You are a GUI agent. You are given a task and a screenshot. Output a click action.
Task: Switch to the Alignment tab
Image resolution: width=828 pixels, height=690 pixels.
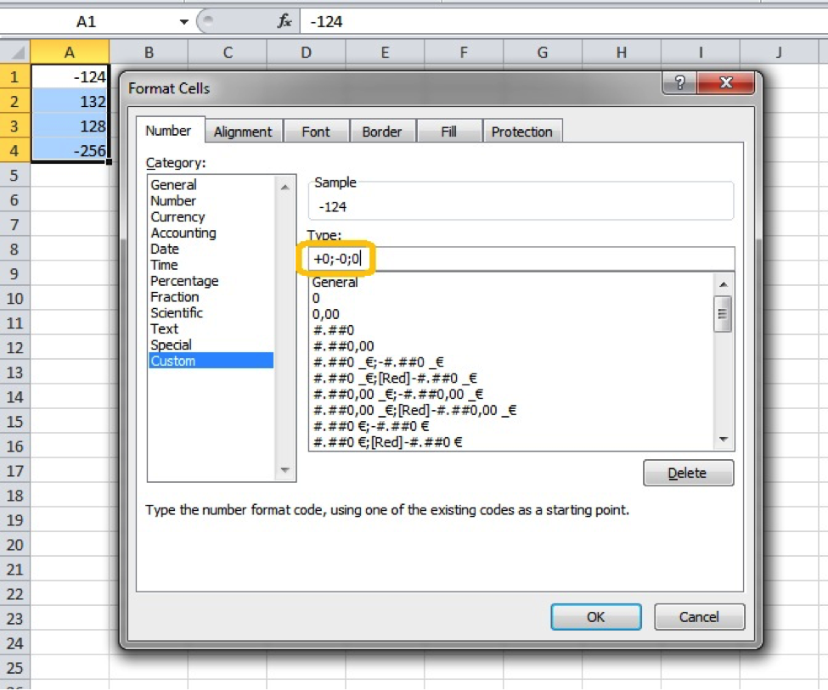tap(243, 132)
